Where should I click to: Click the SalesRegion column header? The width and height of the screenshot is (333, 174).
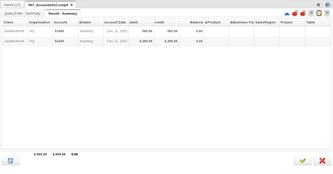tap(266, 22)
